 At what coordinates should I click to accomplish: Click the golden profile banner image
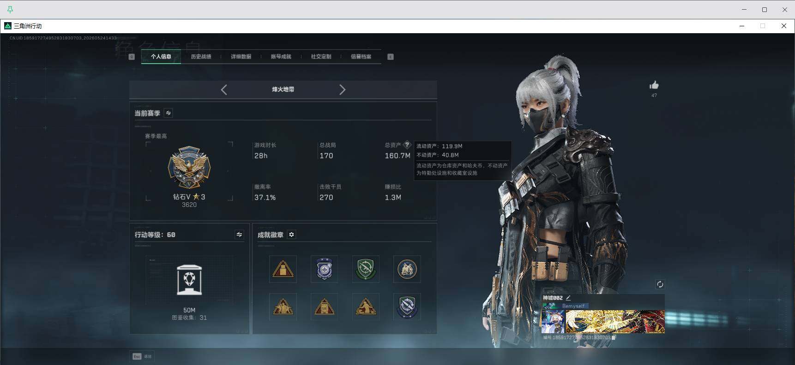(615, 321)
